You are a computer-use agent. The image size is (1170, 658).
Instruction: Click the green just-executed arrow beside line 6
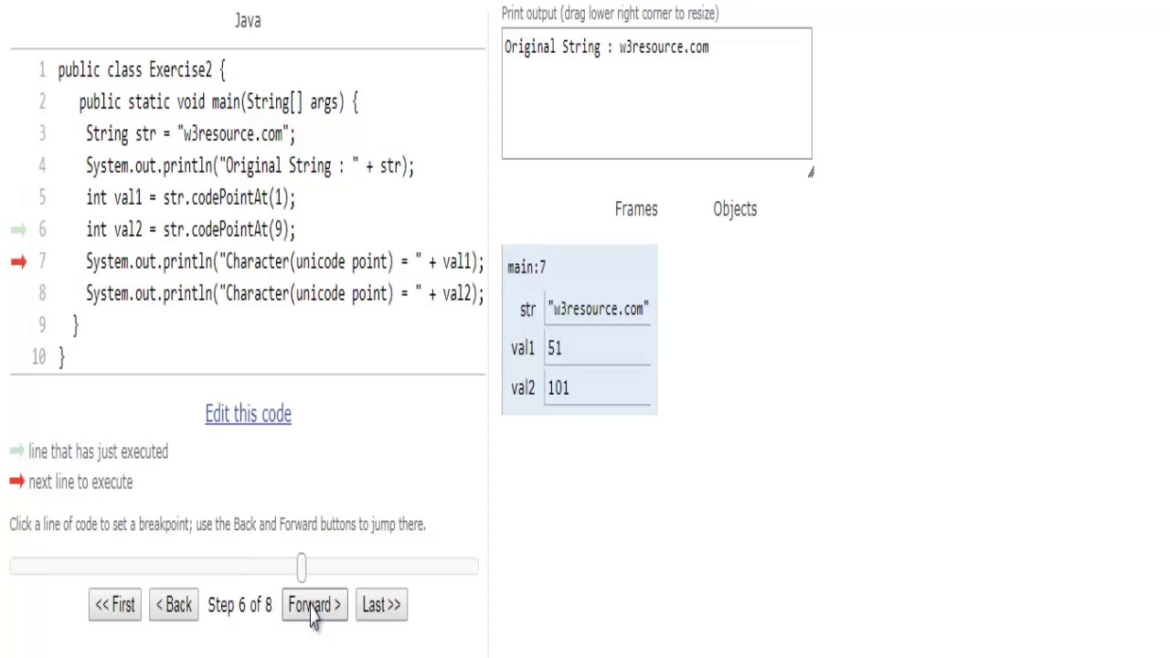(x=18, y=230)
